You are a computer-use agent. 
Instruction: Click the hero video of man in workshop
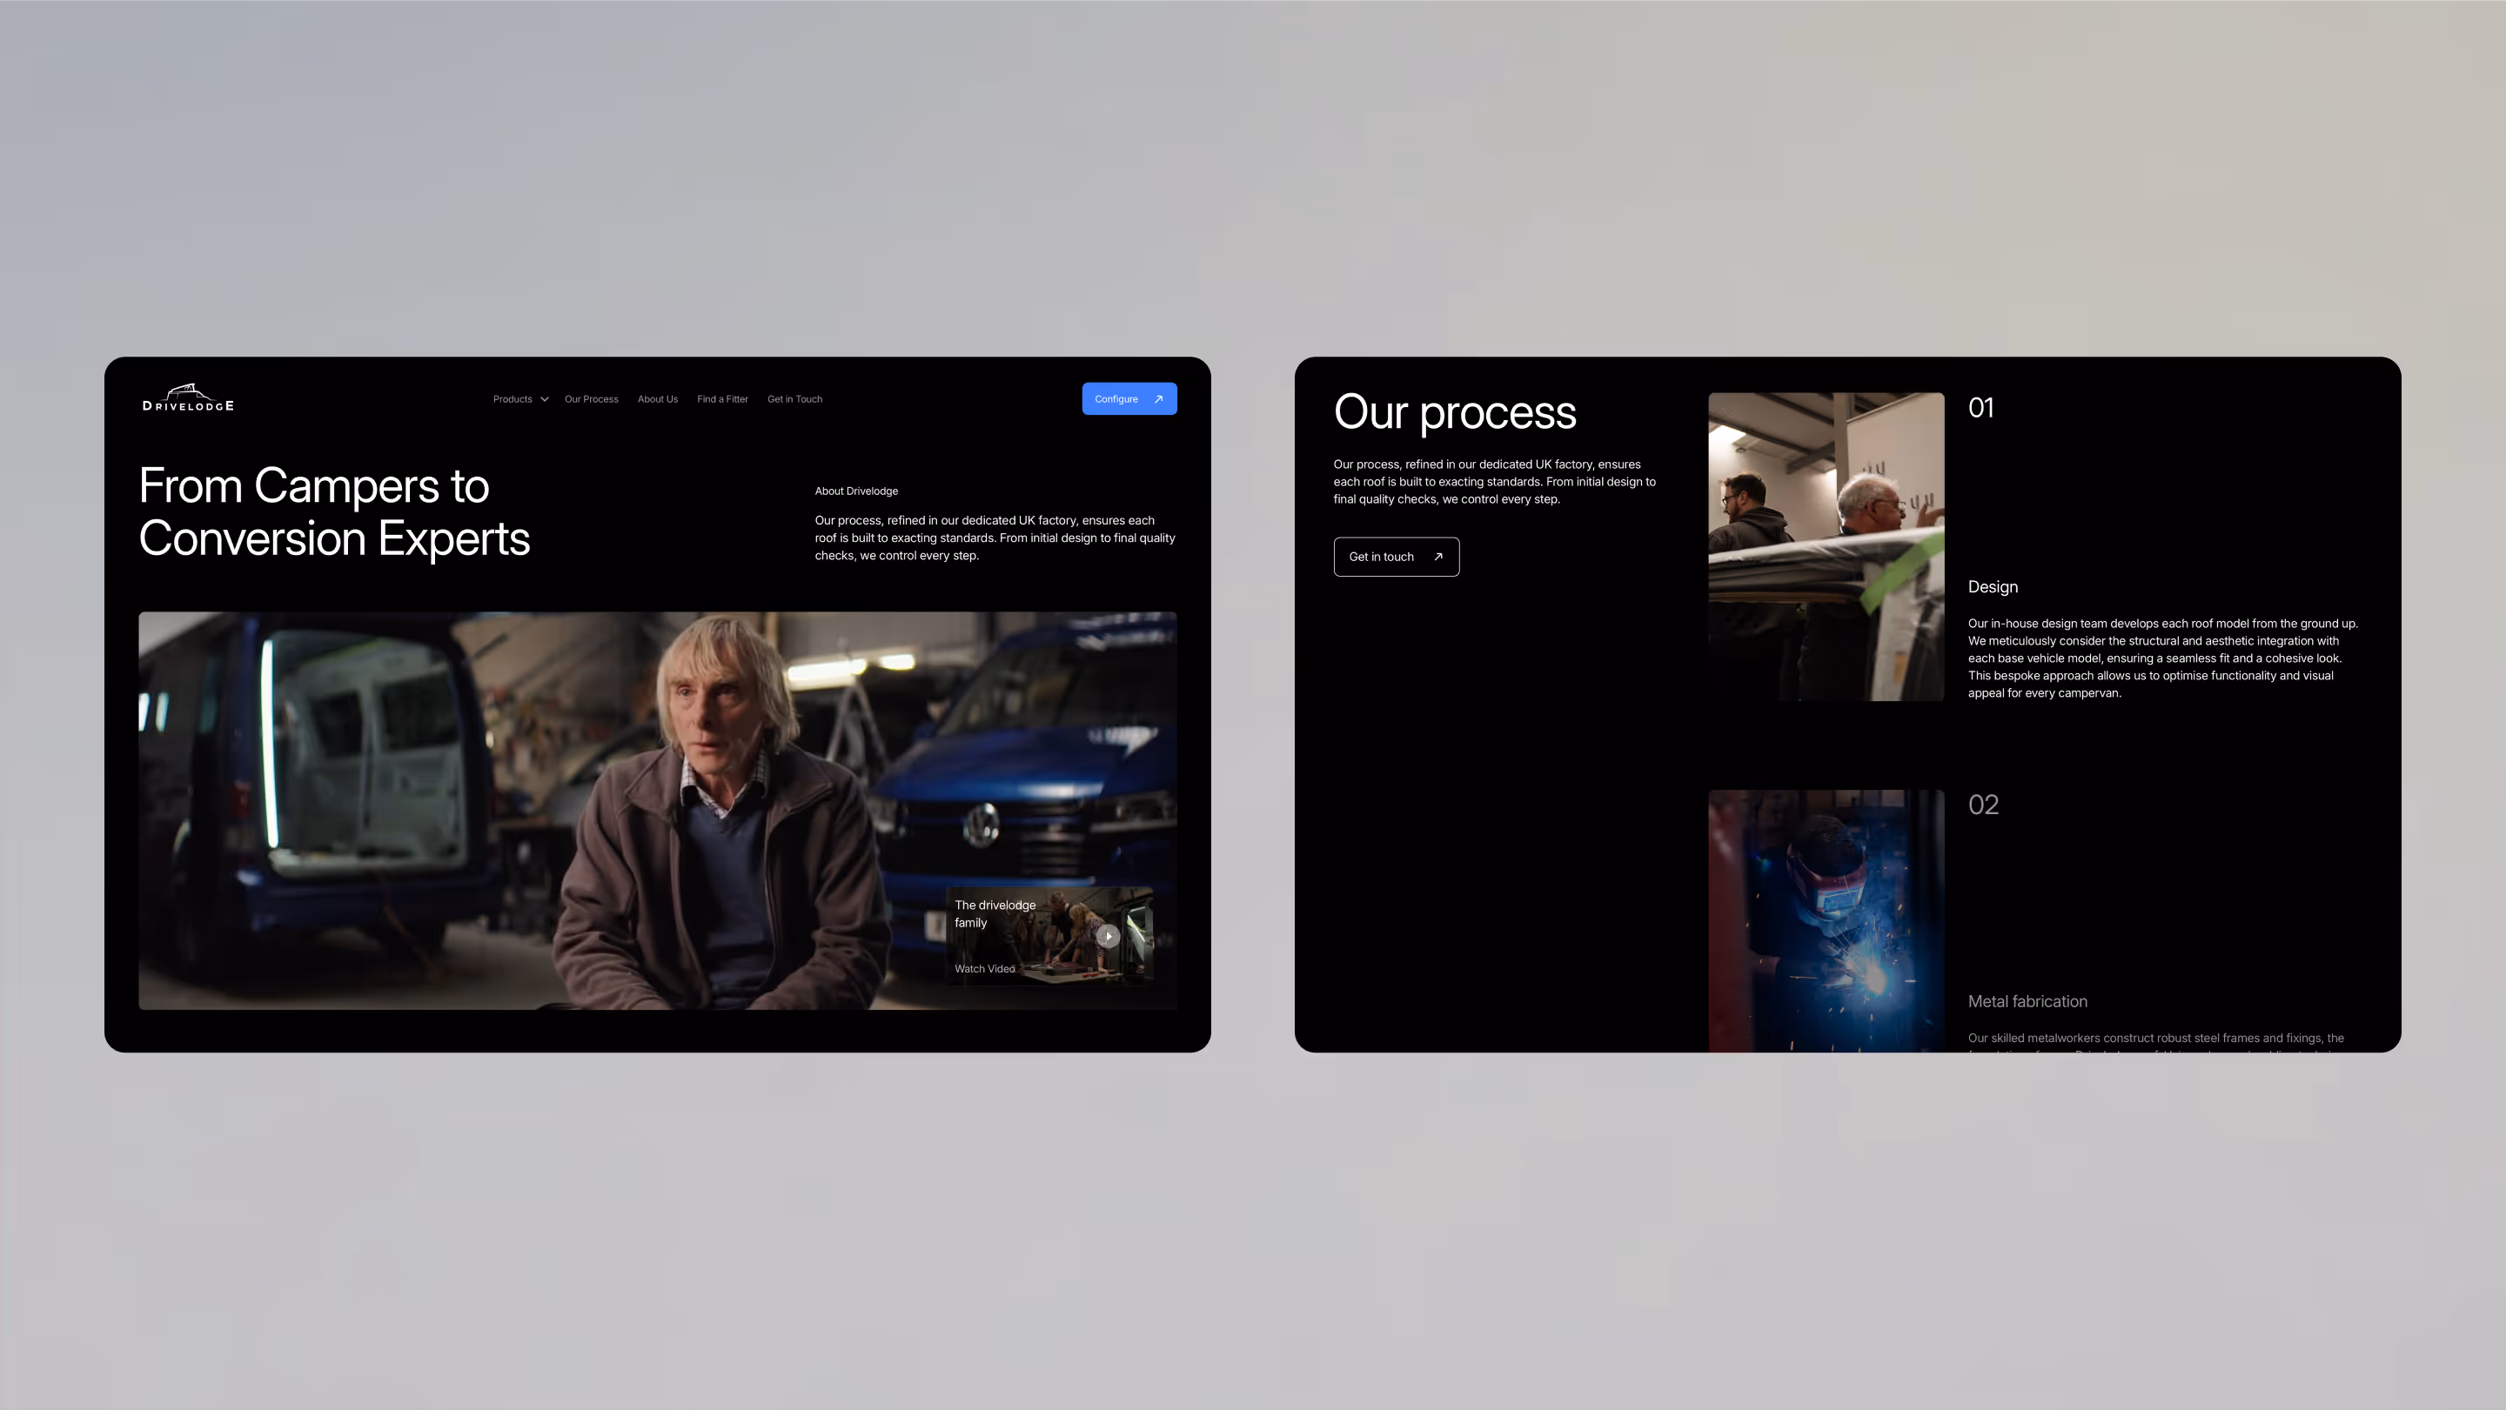click(658, 810)
